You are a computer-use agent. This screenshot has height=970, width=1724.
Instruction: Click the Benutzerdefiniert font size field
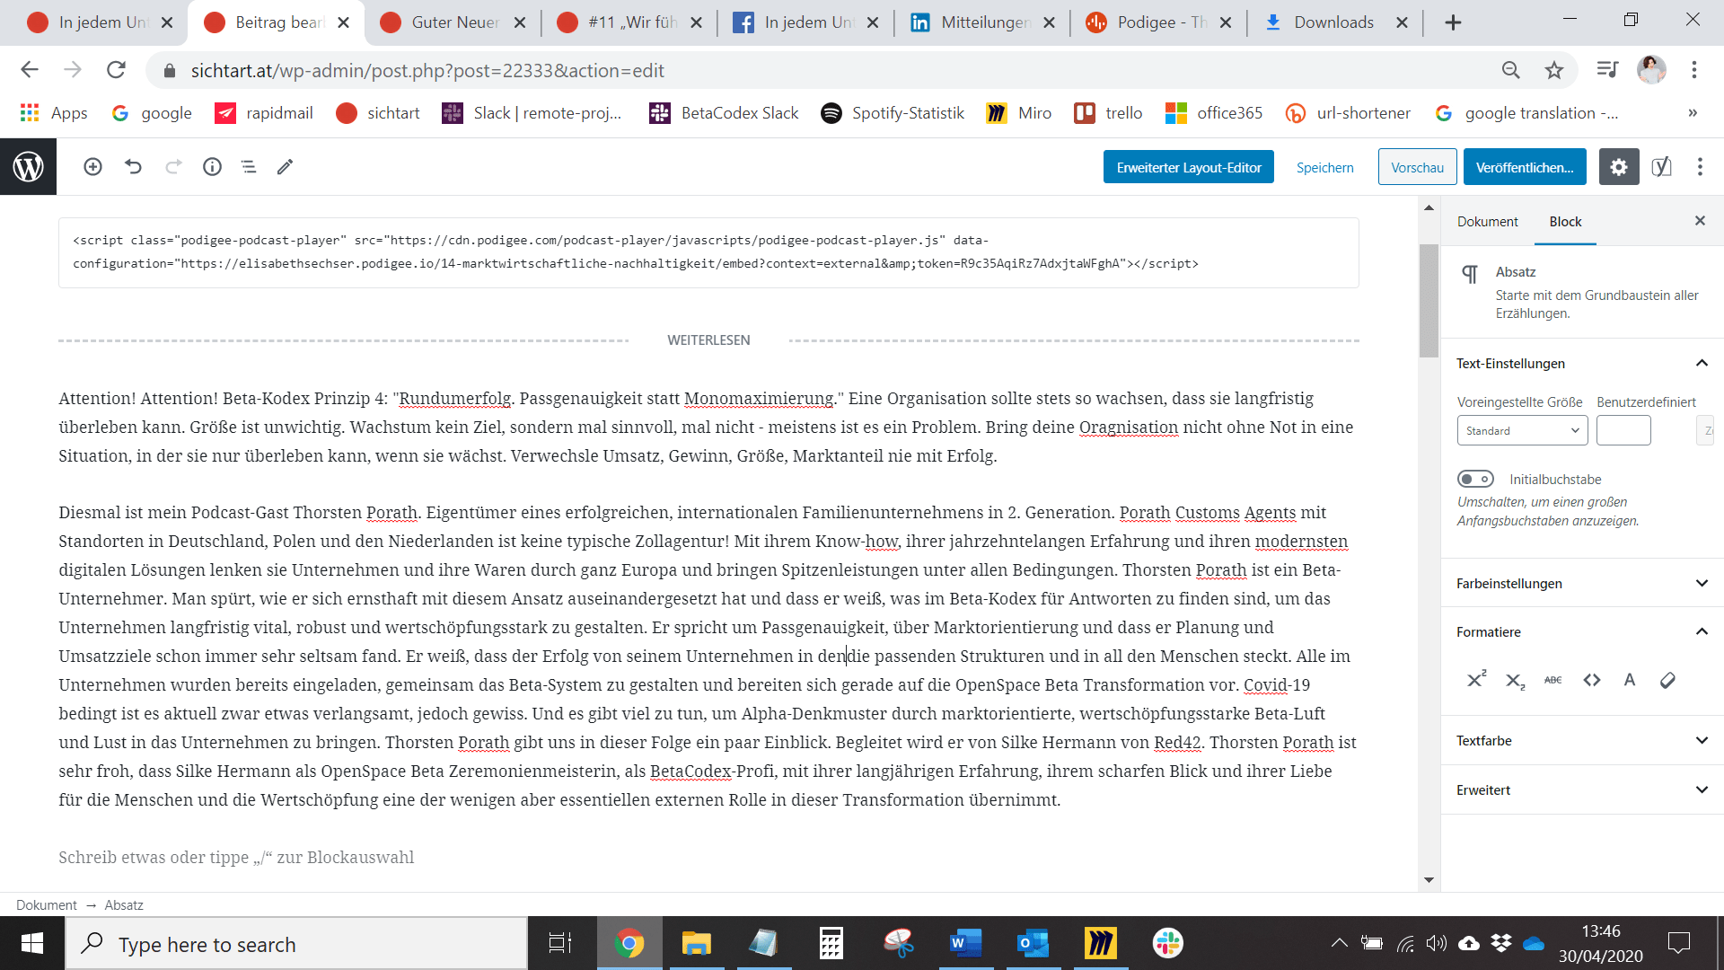[1623, 430]
